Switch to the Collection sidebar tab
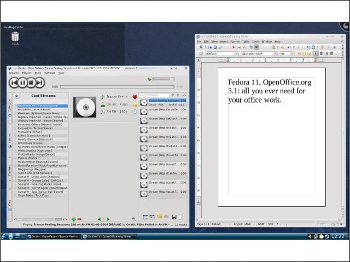The width and height of the screenshot is (350, 262). pyautogui.click(x=10, y=108)
